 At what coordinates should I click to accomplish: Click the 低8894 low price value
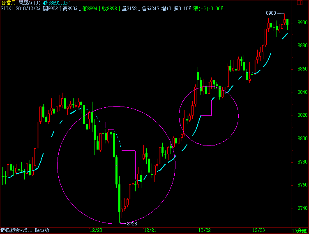[x=92, y=9]
